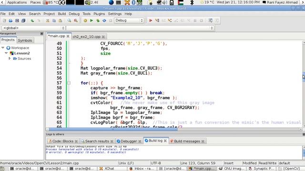Fold the for loop at line 57

click(x=69, y=83)
